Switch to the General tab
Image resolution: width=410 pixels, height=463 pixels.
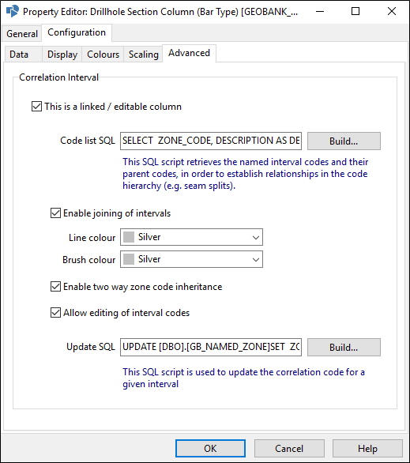[x=22, y=34]
